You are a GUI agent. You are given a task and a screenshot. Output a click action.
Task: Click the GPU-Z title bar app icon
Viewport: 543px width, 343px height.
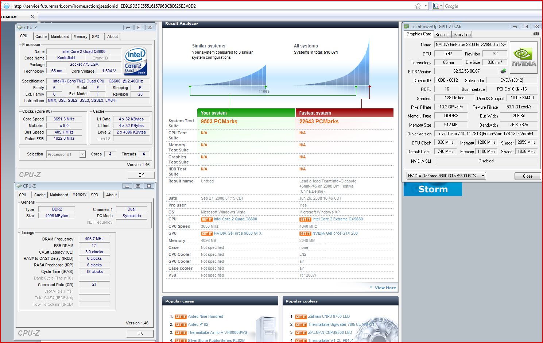coord(407,26)
